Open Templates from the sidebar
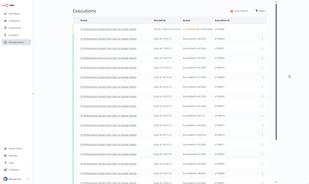This screenshot has height=184, width=309. pyautogui.click(x=14, y=21)
